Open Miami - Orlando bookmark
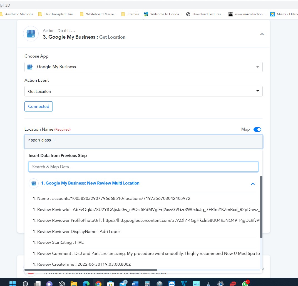 [x=284, y=14]
